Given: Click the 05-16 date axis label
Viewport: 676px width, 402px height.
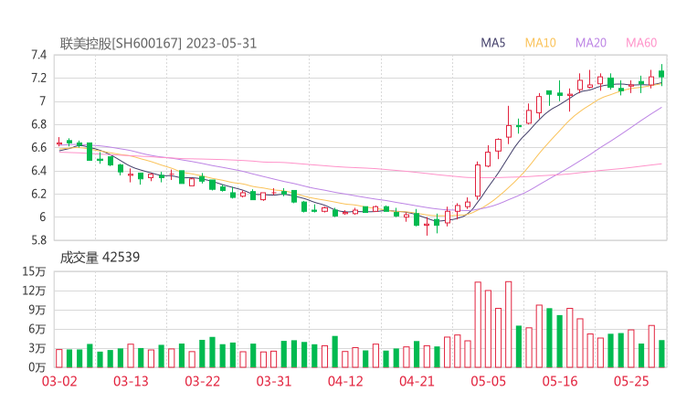Looking at the screenshot, I should coord(560,381).
